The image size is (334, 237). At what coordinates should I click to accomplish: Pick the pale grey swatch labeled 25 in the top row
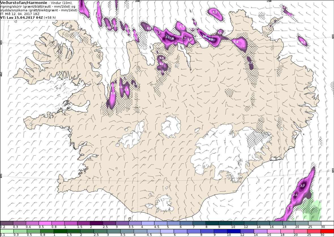point(315,223)
